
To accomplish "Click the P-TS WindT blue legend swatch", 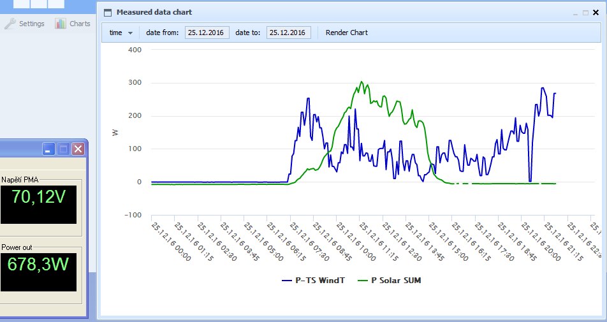I will tap(286, 281).
